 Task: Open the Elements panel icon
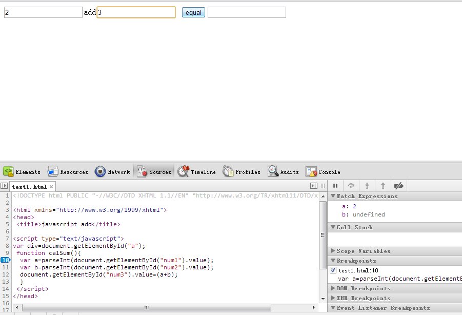point(8,171)
